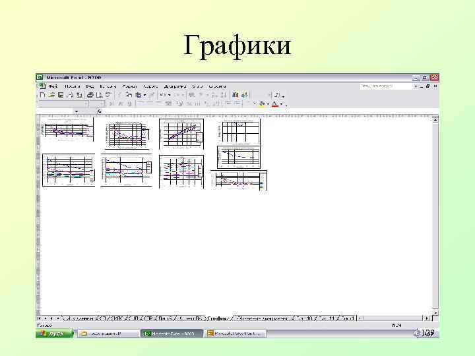This screenshot has height=356, width=475.
Task: Click the Paste clipboard icon
Action: [x=138, y=95]
